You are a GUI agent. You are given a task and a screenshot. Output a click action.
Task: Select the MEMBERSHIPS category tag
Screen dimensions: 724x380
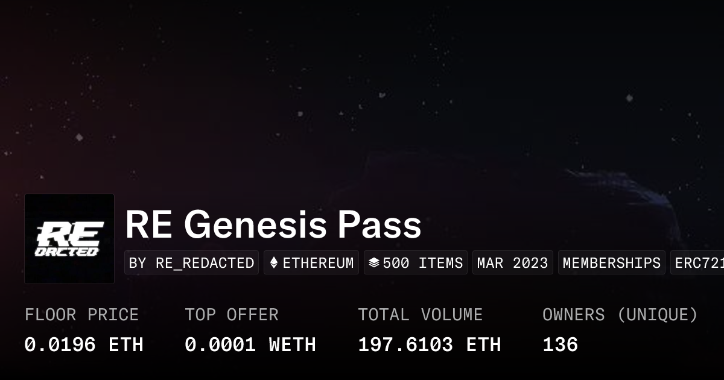pos(611,263)
